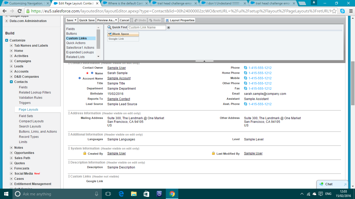Viewport: 355px width, 199px height.
Task: Click Quick Save
Action: coord(87,20)
